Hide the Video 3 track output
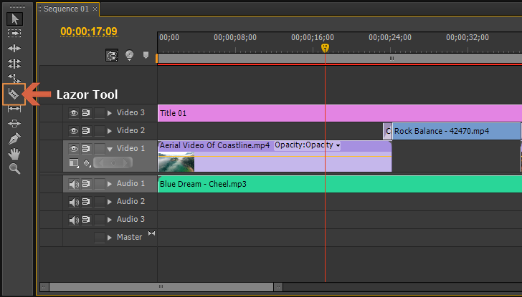 (74, 113)
